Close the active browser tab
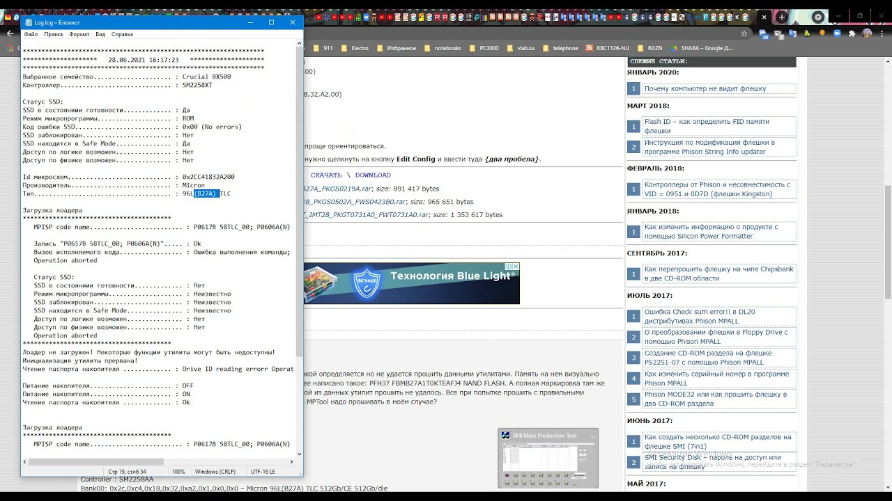Screen dimensions: 892x501 pyautogui.click(x=764, y=17)
